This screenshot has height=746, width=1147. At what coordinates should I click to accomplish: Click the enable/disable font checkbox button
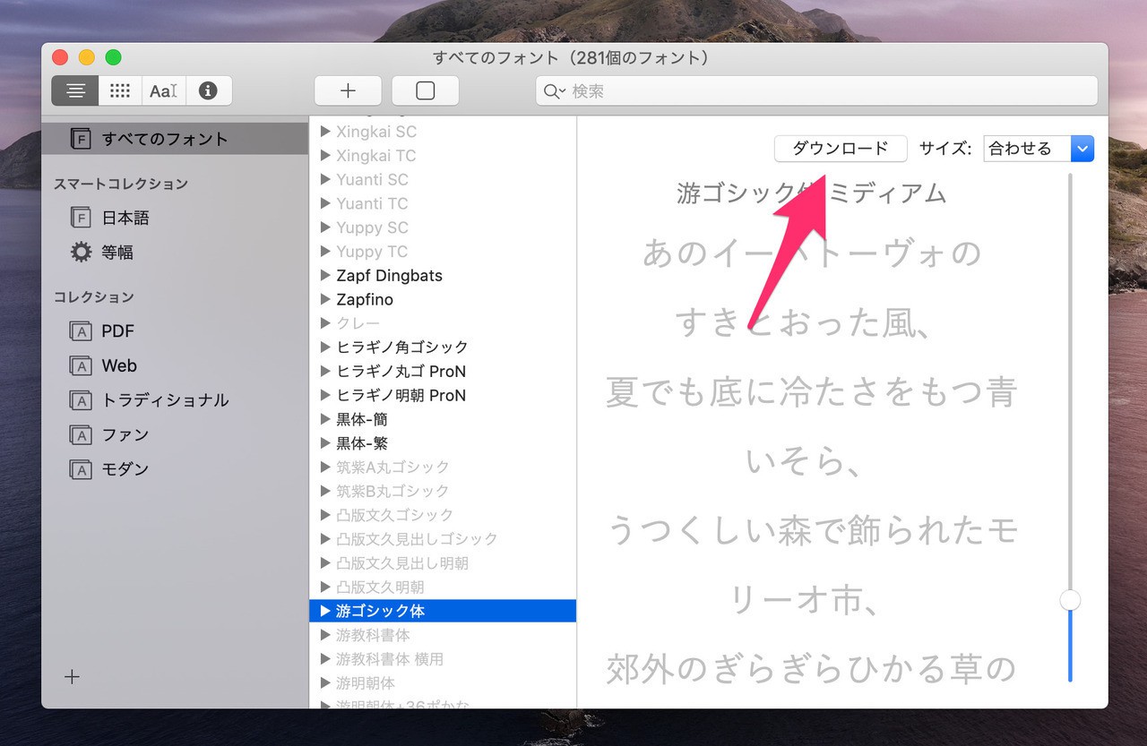coord(425,90)
